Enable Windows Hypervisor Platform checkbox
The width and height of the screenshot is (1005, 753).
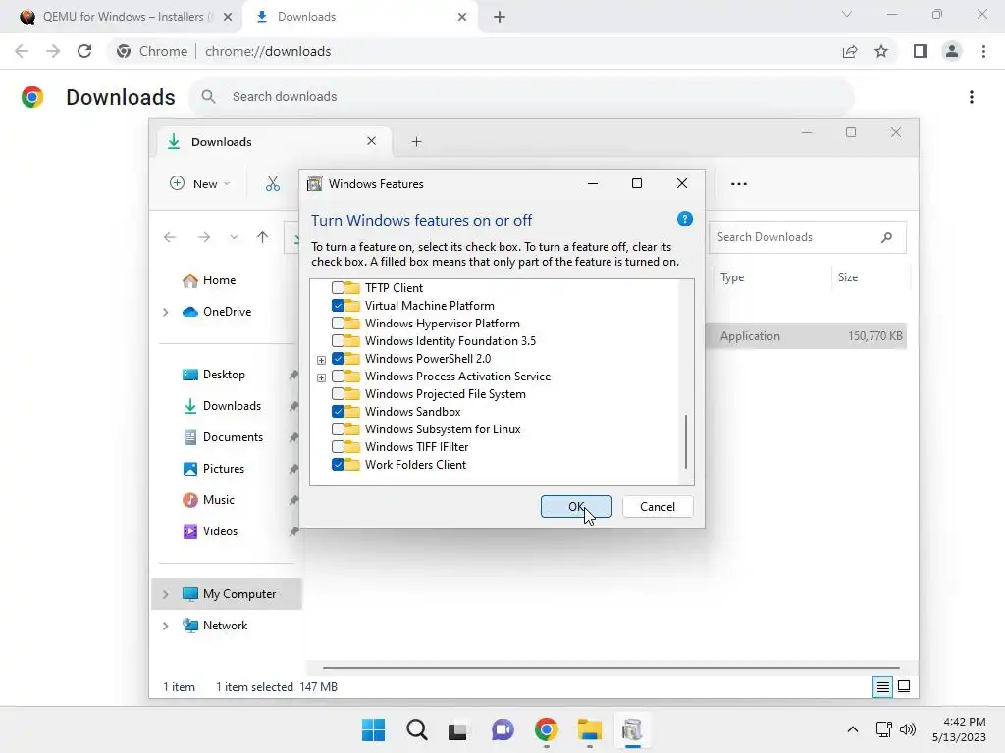(x=338, y=324)
